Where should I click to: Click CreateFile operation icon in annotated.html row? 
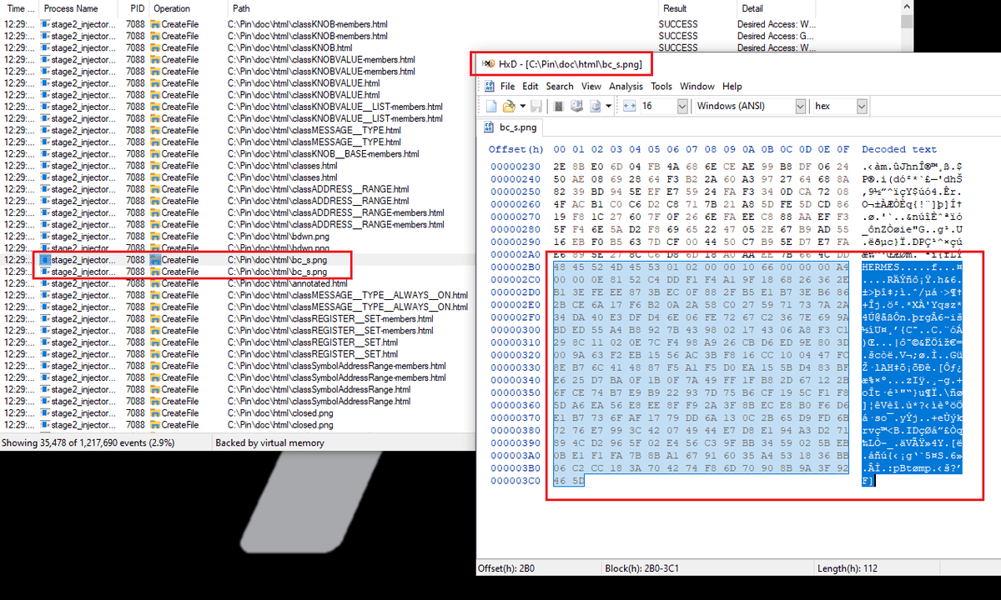click(x=155, y=283)
